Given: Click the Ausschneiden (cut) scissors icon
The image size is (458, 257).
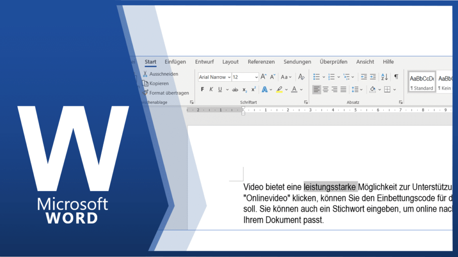Looking at the screenshot, I should (x=145, y=74).
